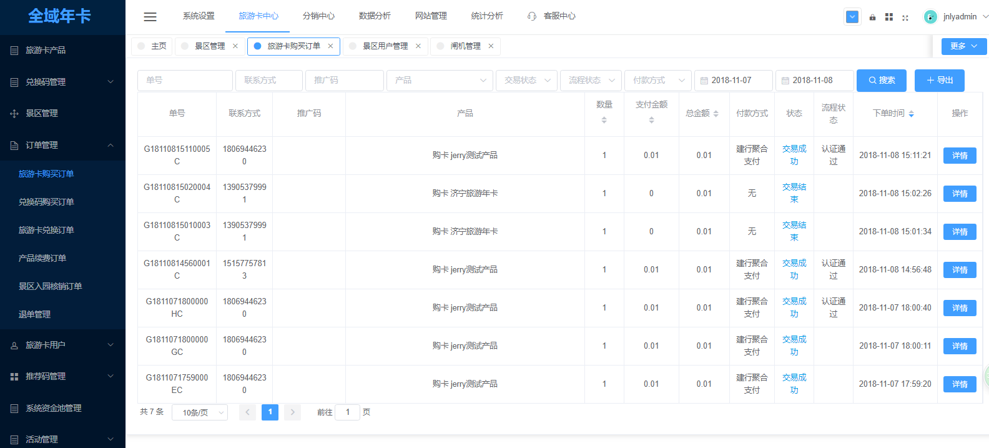This screenshot has height=448, width=989.
Task: Enter fullscreen via the expand icon
Action: tap(905, 17)
